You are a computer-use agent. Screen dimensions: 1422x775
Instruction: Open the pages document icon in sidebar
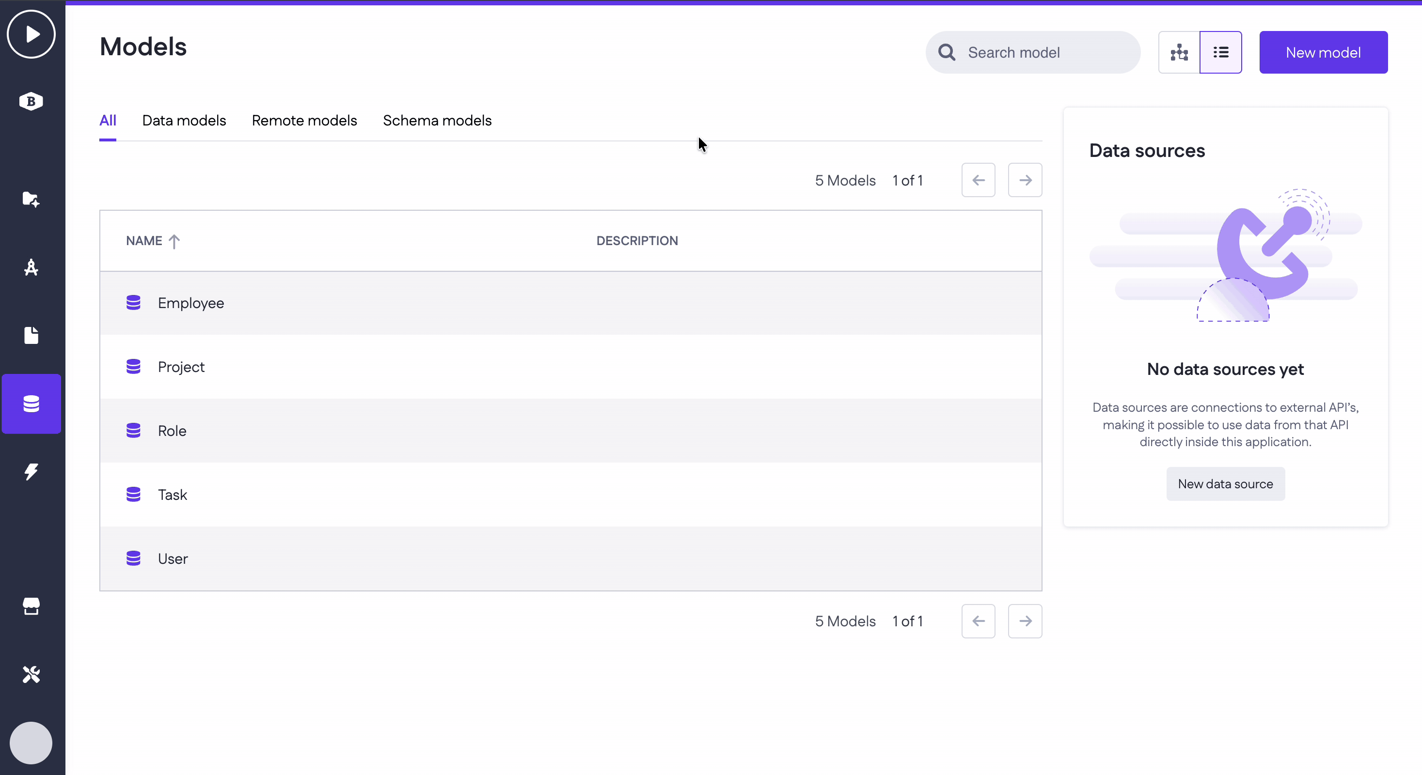click(x=32, y=335)
